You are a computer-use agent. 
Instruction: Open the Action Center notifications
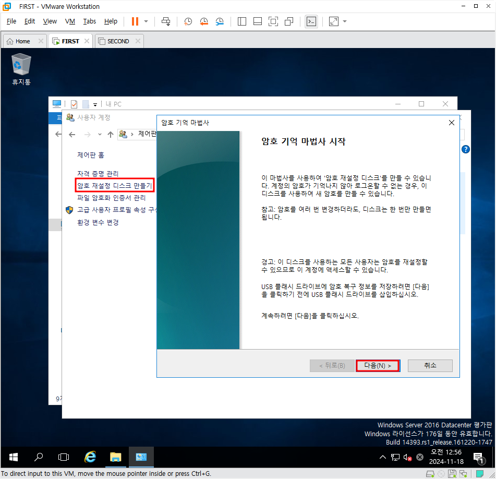pos(479,458)
